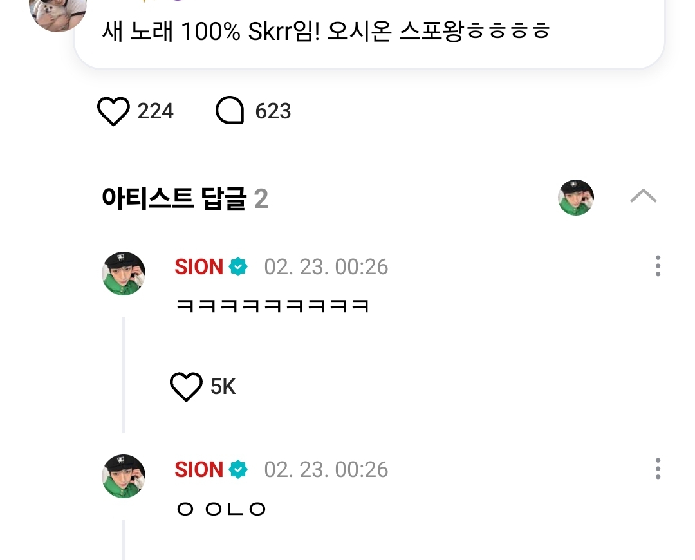Open SION's profile picture on the first reply
This screenshot has width=695, height=560.
[124, 273]
